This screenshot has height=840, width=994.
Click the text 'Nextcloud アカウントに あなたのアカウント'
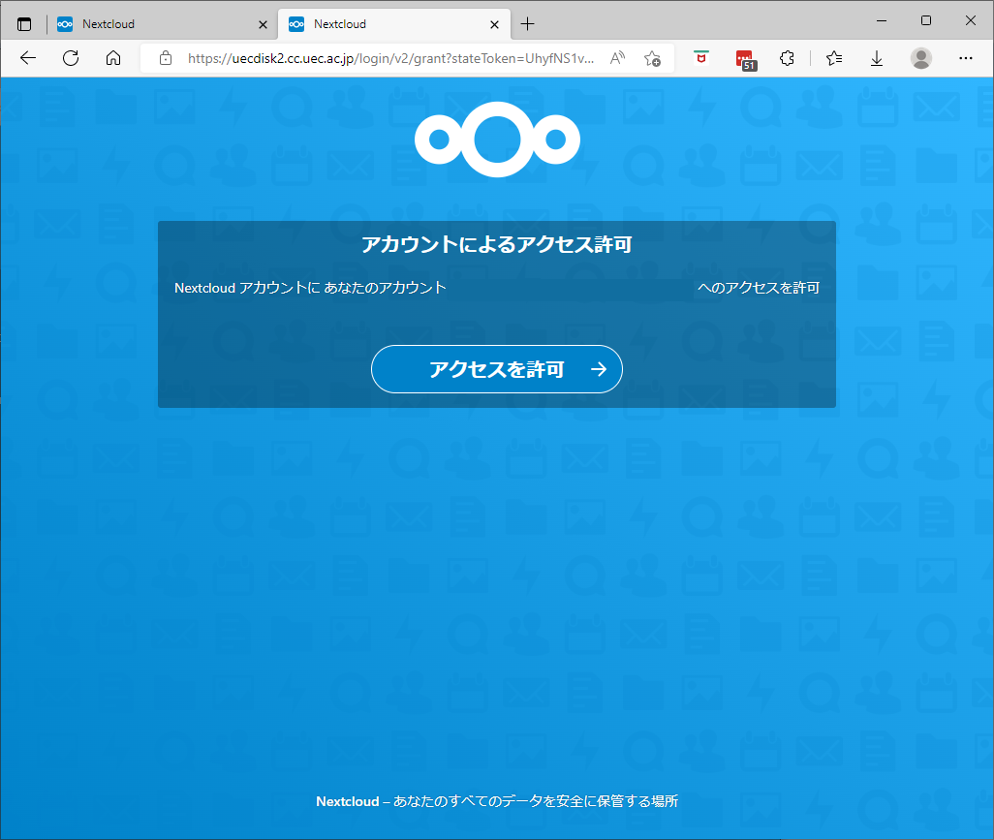pos(311,288)
